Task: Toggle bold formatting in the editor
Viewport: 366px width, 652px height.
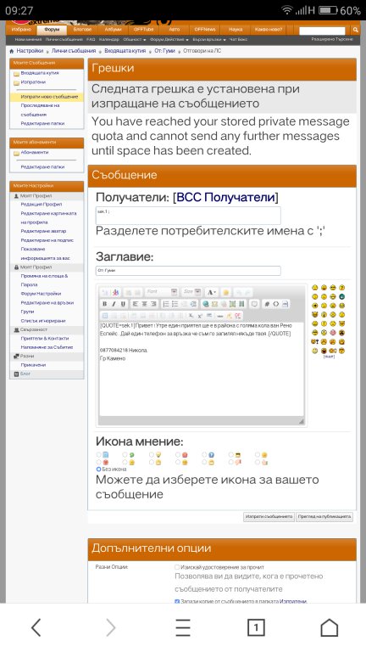Action: [104, 304]
